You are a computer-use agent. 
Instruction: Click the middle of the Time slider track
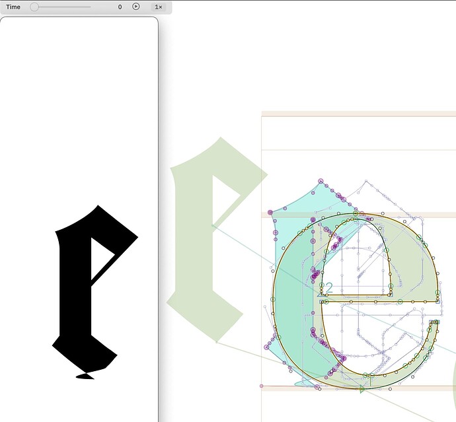point(61,7)
